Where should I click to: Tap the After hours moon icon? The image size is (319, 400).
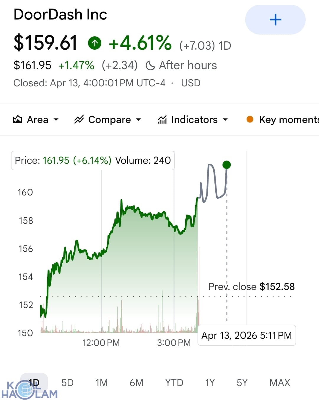(x=150, y=66)
